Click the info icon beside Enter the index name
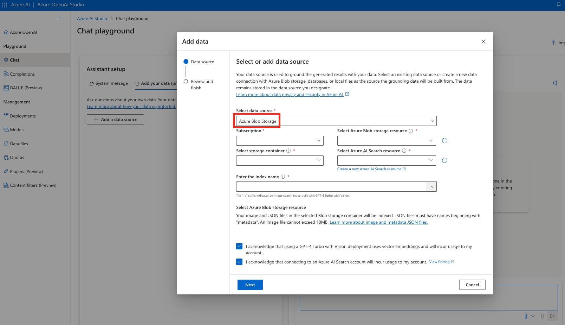The image size is (565, 325). 283,177
